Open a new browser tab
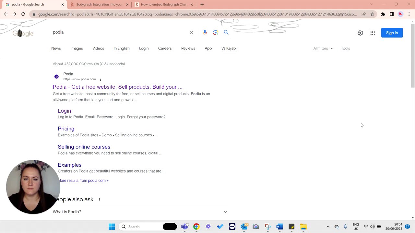 pos(202,5)
